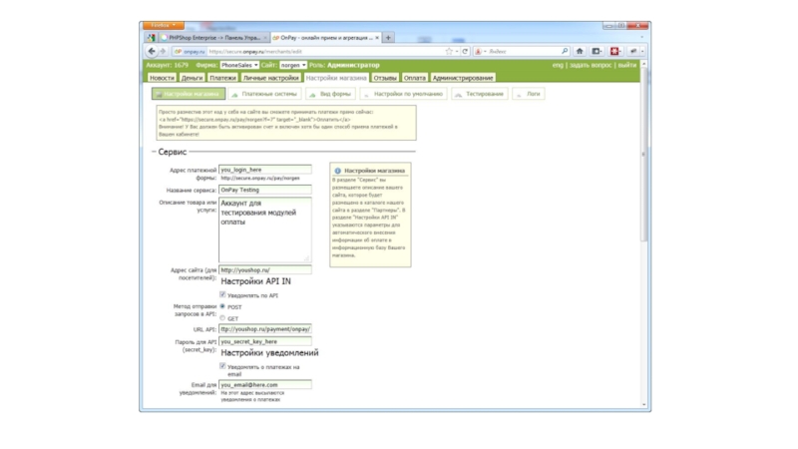Open the Платежи menu tab
This screenshot has height=449, width=798.
point(222,78)
